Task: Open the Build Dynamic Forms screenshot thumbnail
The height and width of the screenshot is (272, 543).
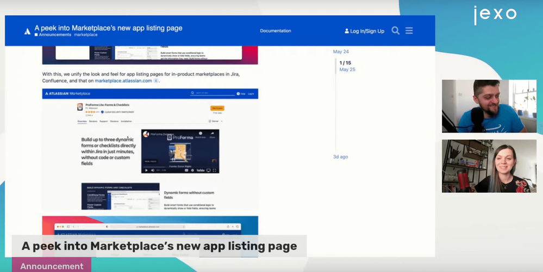Action: pyautogui.click(x=120, y=196)
